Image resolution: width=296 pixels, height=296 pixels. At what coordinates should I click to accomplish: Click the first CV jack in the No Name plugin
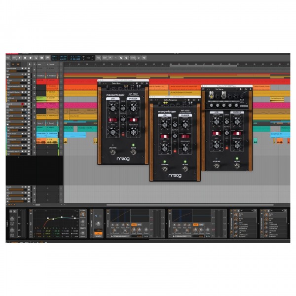[212, 97]
